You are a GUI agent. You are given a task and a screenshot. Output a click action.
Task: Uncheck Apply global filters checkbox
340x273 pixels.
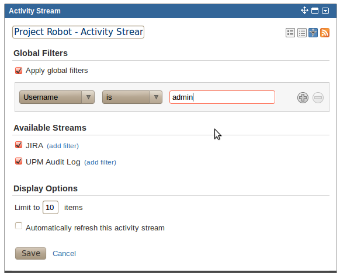[x=19, y=71]
